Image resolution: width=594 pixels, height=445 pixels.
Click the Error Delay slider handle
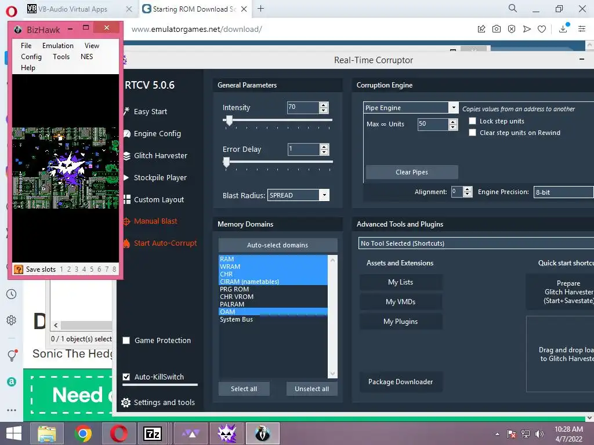click(226, 162)
